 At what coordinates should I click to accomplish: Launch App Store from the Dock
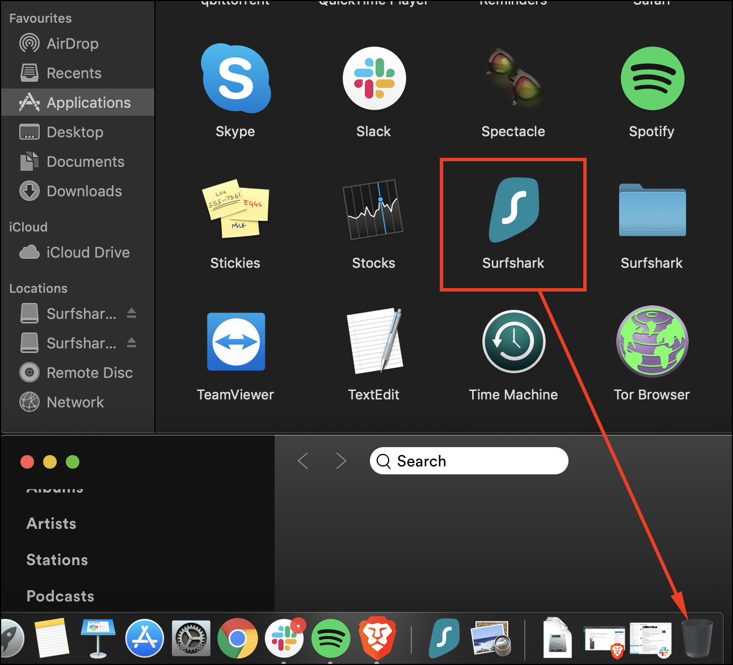point(145,638)
